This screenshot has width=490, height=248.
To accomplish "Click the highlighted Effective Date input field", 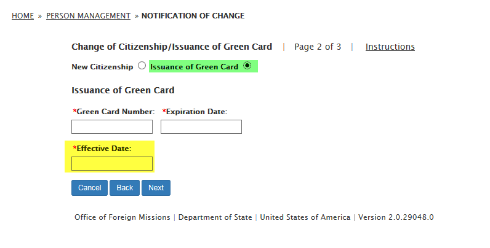I will coord(112,163).
